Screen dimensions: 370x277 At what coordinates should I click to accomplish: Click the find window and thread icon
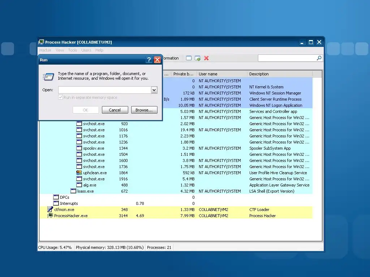point(198,58)
